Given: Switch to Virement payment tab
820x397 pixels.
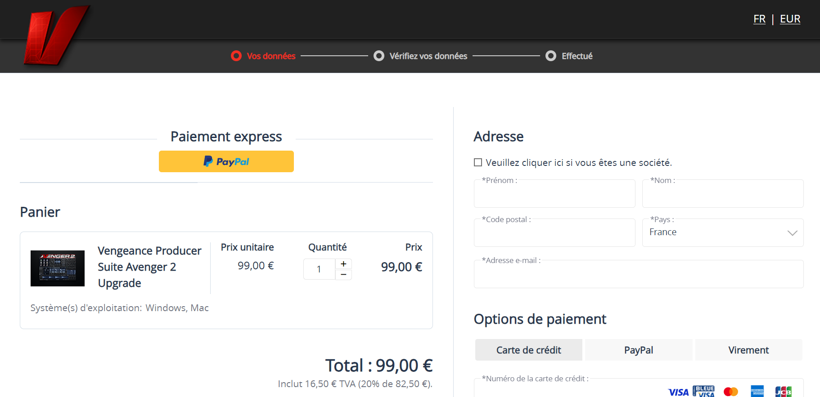Looking at the screenshot, I should pyautogui.click(x=748, y=350).
